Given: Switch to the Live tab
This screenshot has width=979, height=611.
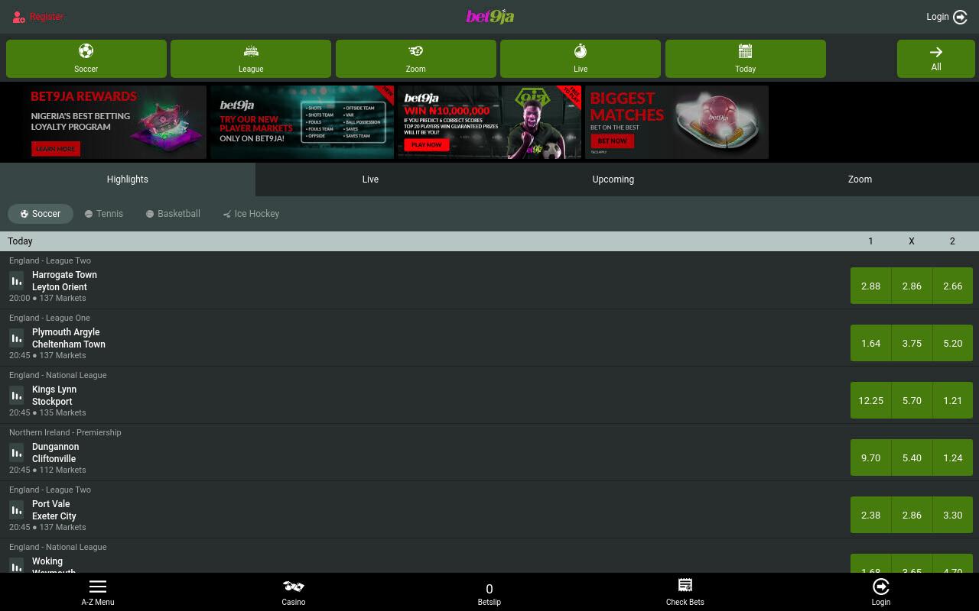Looking at the screenshot, I should 370,179.
